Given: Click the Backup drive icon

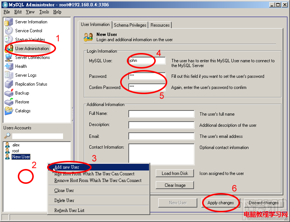Looking at the screenshot, I should coord(9,93).
